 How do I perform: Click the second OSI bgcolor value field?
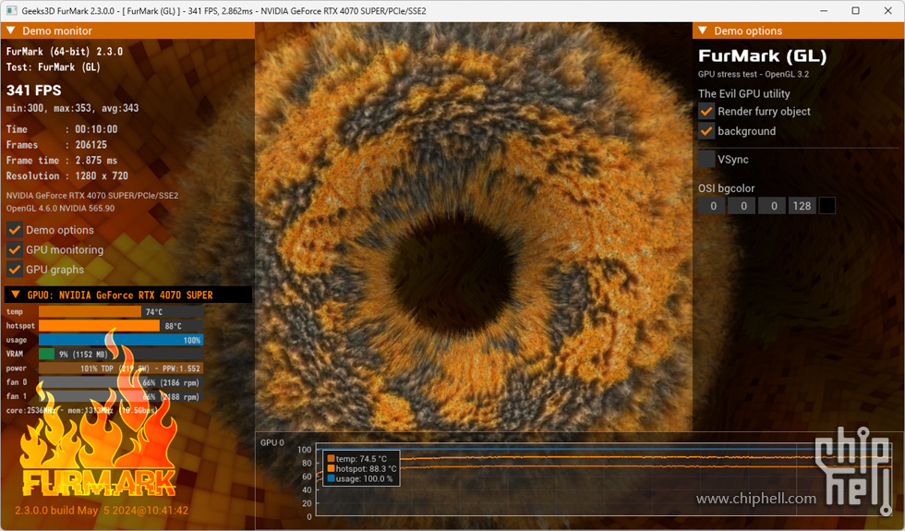[742, 206]
